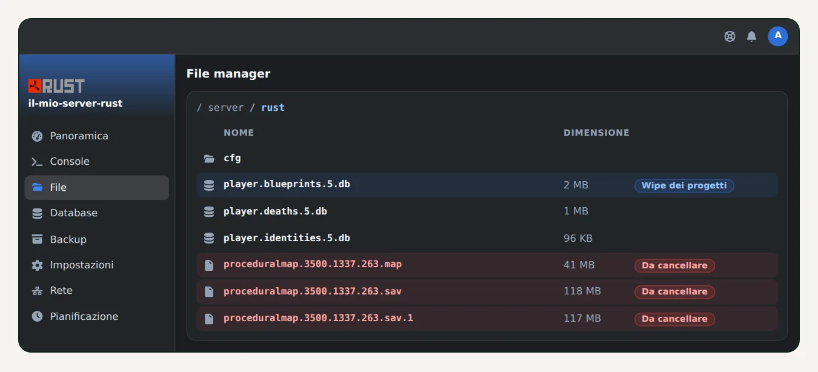Open the cfg folder
This screenshot has width=818, height=372.
tap(232, 158)
